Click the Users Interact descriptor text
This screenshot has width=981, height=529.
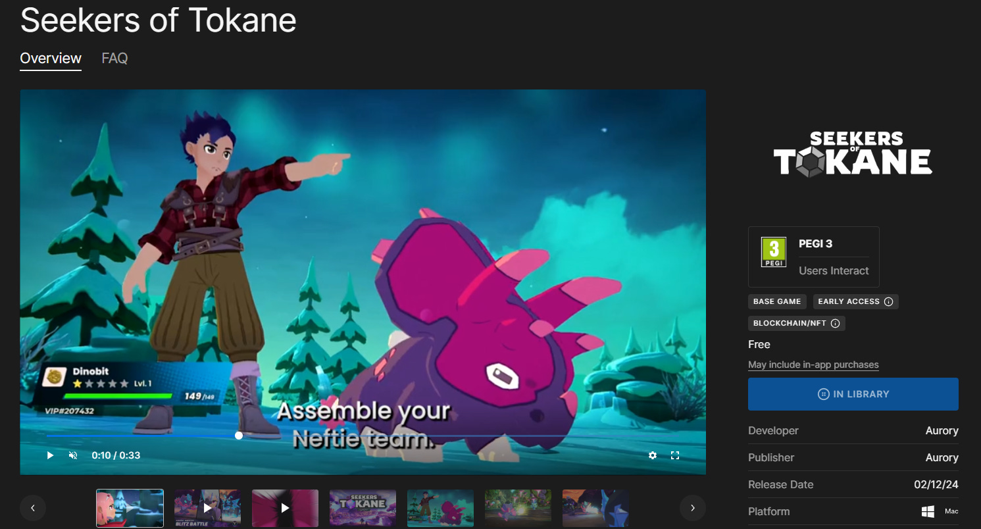point(834,270)
